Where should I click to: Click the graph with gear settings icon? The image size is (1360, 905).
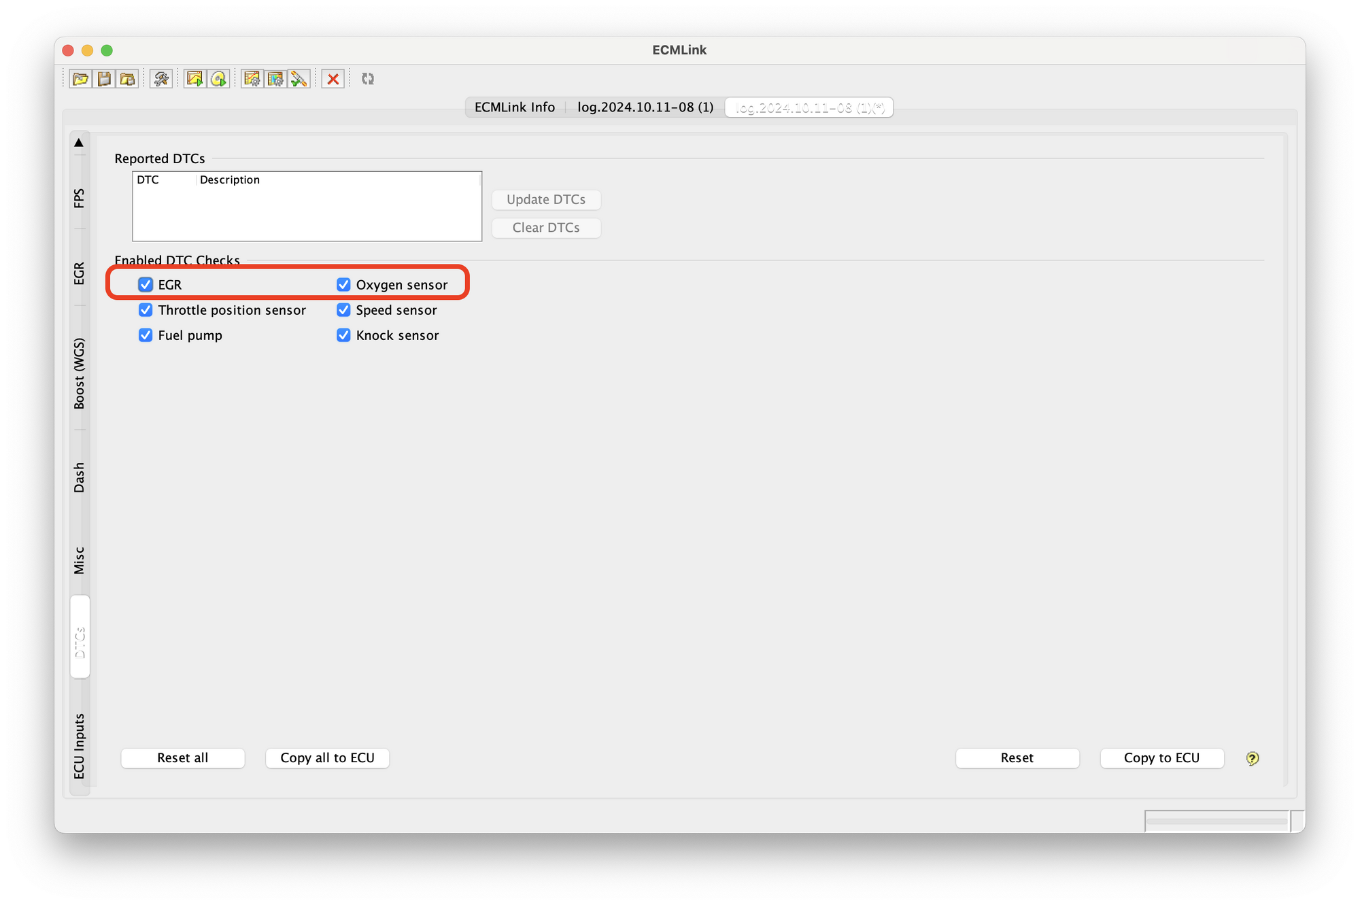(252, 79)
